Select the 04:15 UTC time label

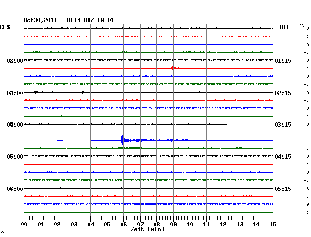click(x=283, y=157)
